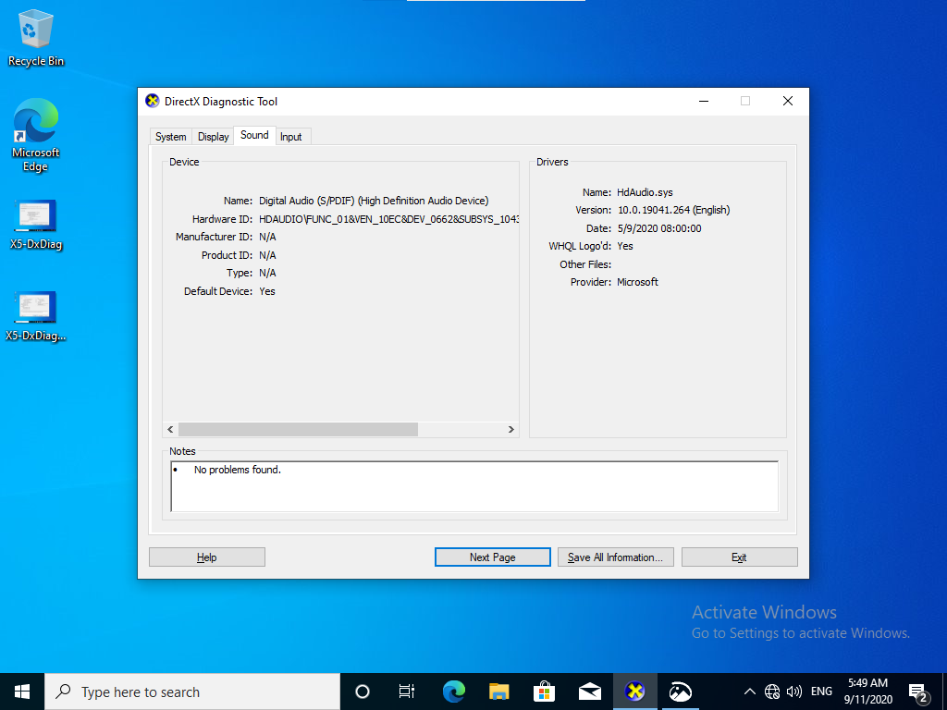Click the ENG language indicator
The height and width of the screenshot is (710, 947).
[821, 692]
